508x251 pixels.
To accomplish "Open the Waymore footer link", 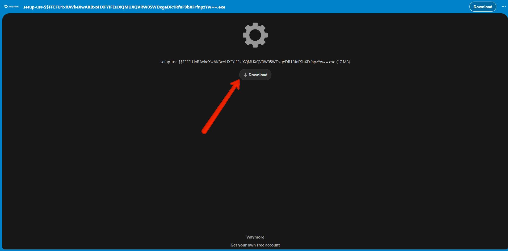I will click(255, 237).
